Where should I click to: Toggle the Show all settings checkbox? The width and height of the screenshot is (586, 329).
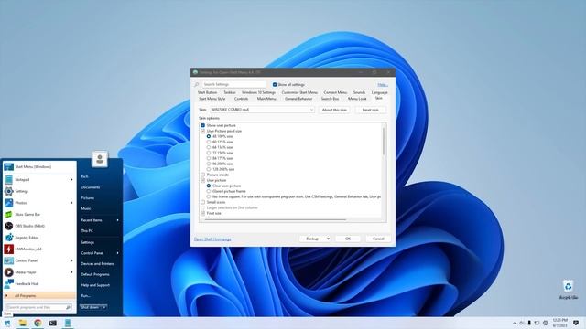(x=275, y=85)
